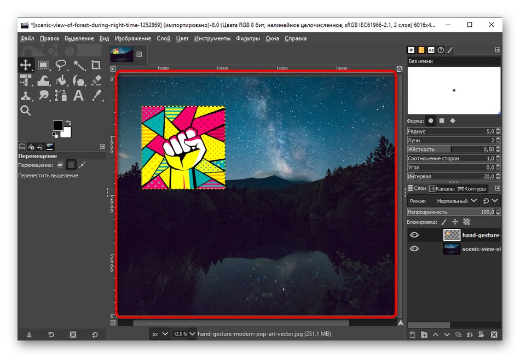The width and height of the screenshot is (520, 358).
Task: Open the px unit selector
Action: [x=159, y=333]
